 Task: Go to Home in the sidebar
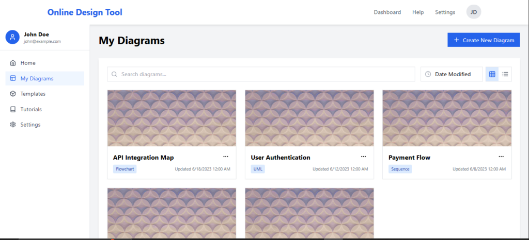tap(44, 63)
